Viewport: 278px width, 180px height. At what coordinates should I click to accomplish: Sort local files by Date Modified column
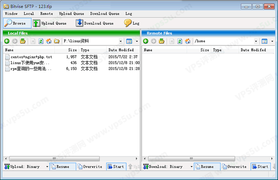(x=123, y=50)
